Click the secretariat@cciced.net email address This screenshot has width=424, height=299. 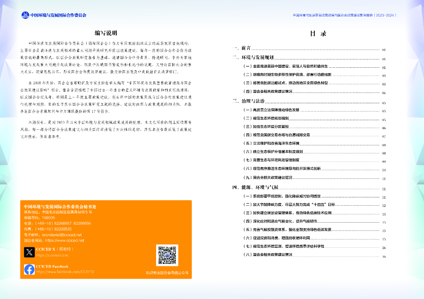coord(62,235)
